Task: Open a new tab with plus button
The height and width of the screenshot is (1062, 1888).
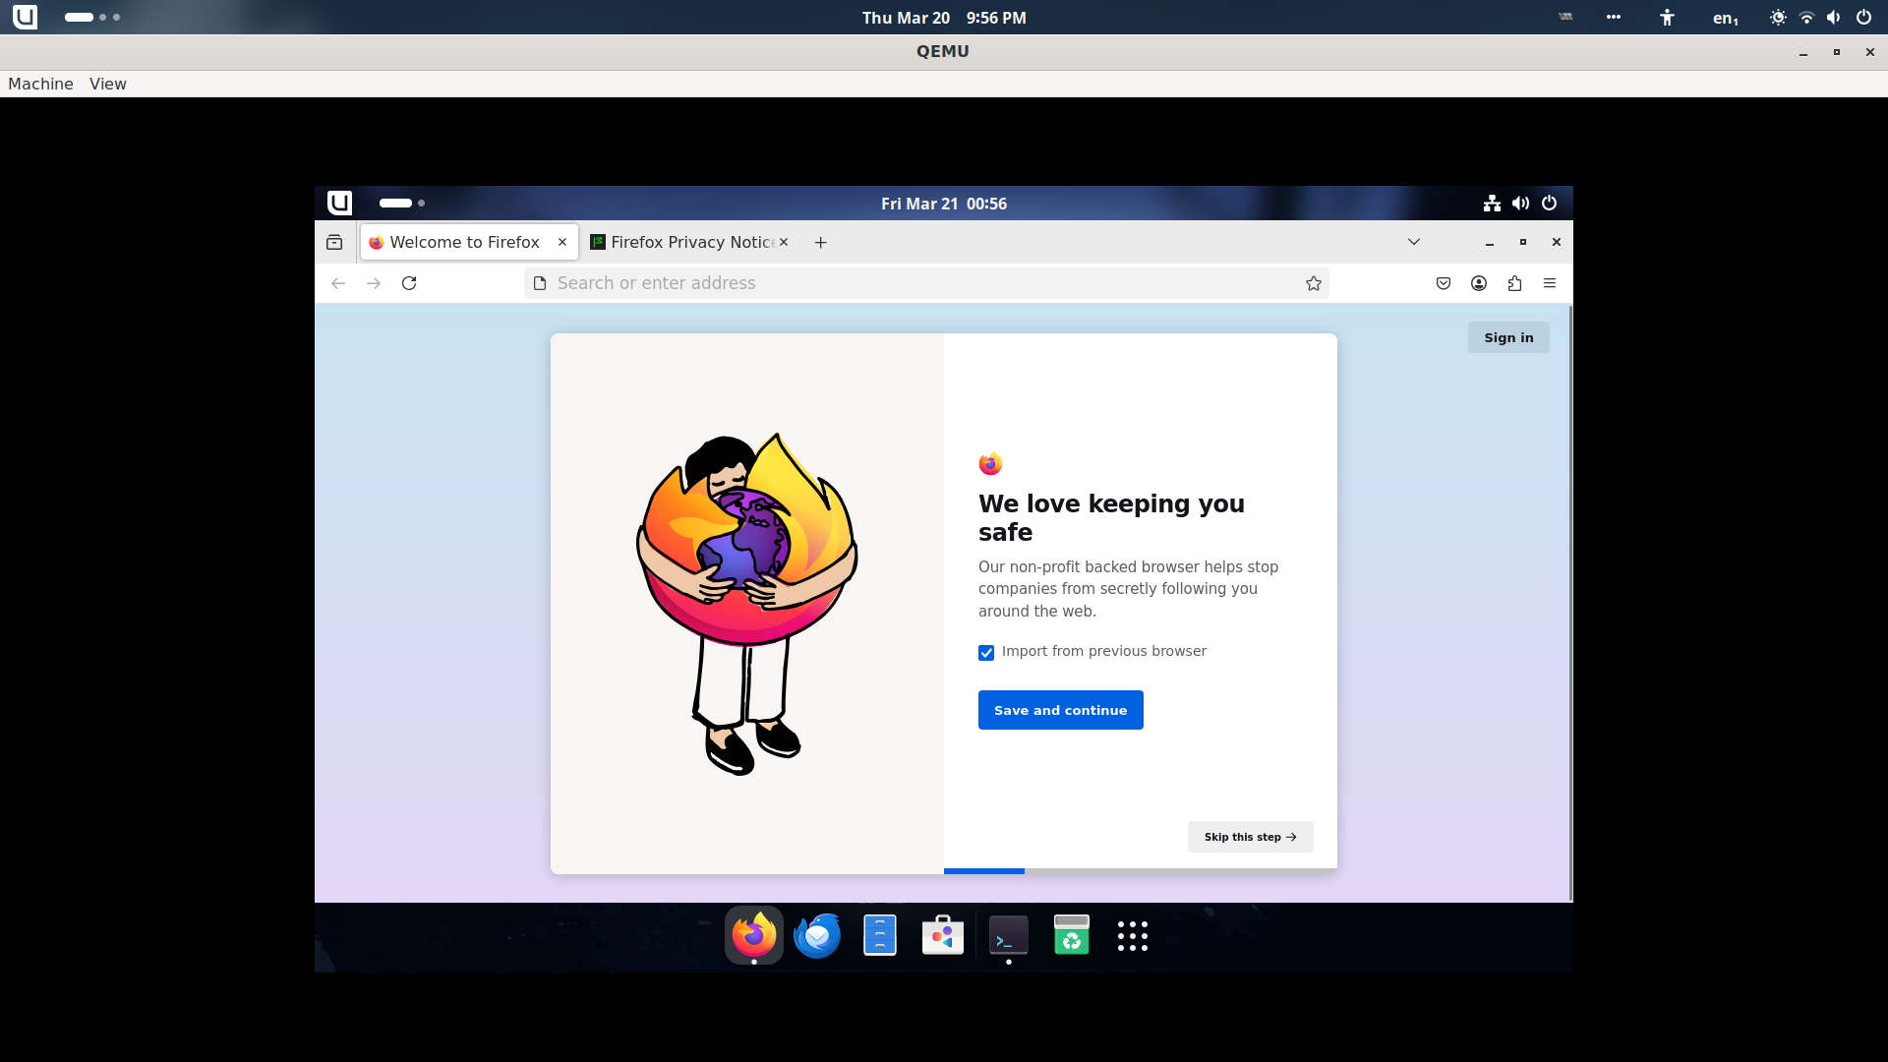Action: point(820,242)
